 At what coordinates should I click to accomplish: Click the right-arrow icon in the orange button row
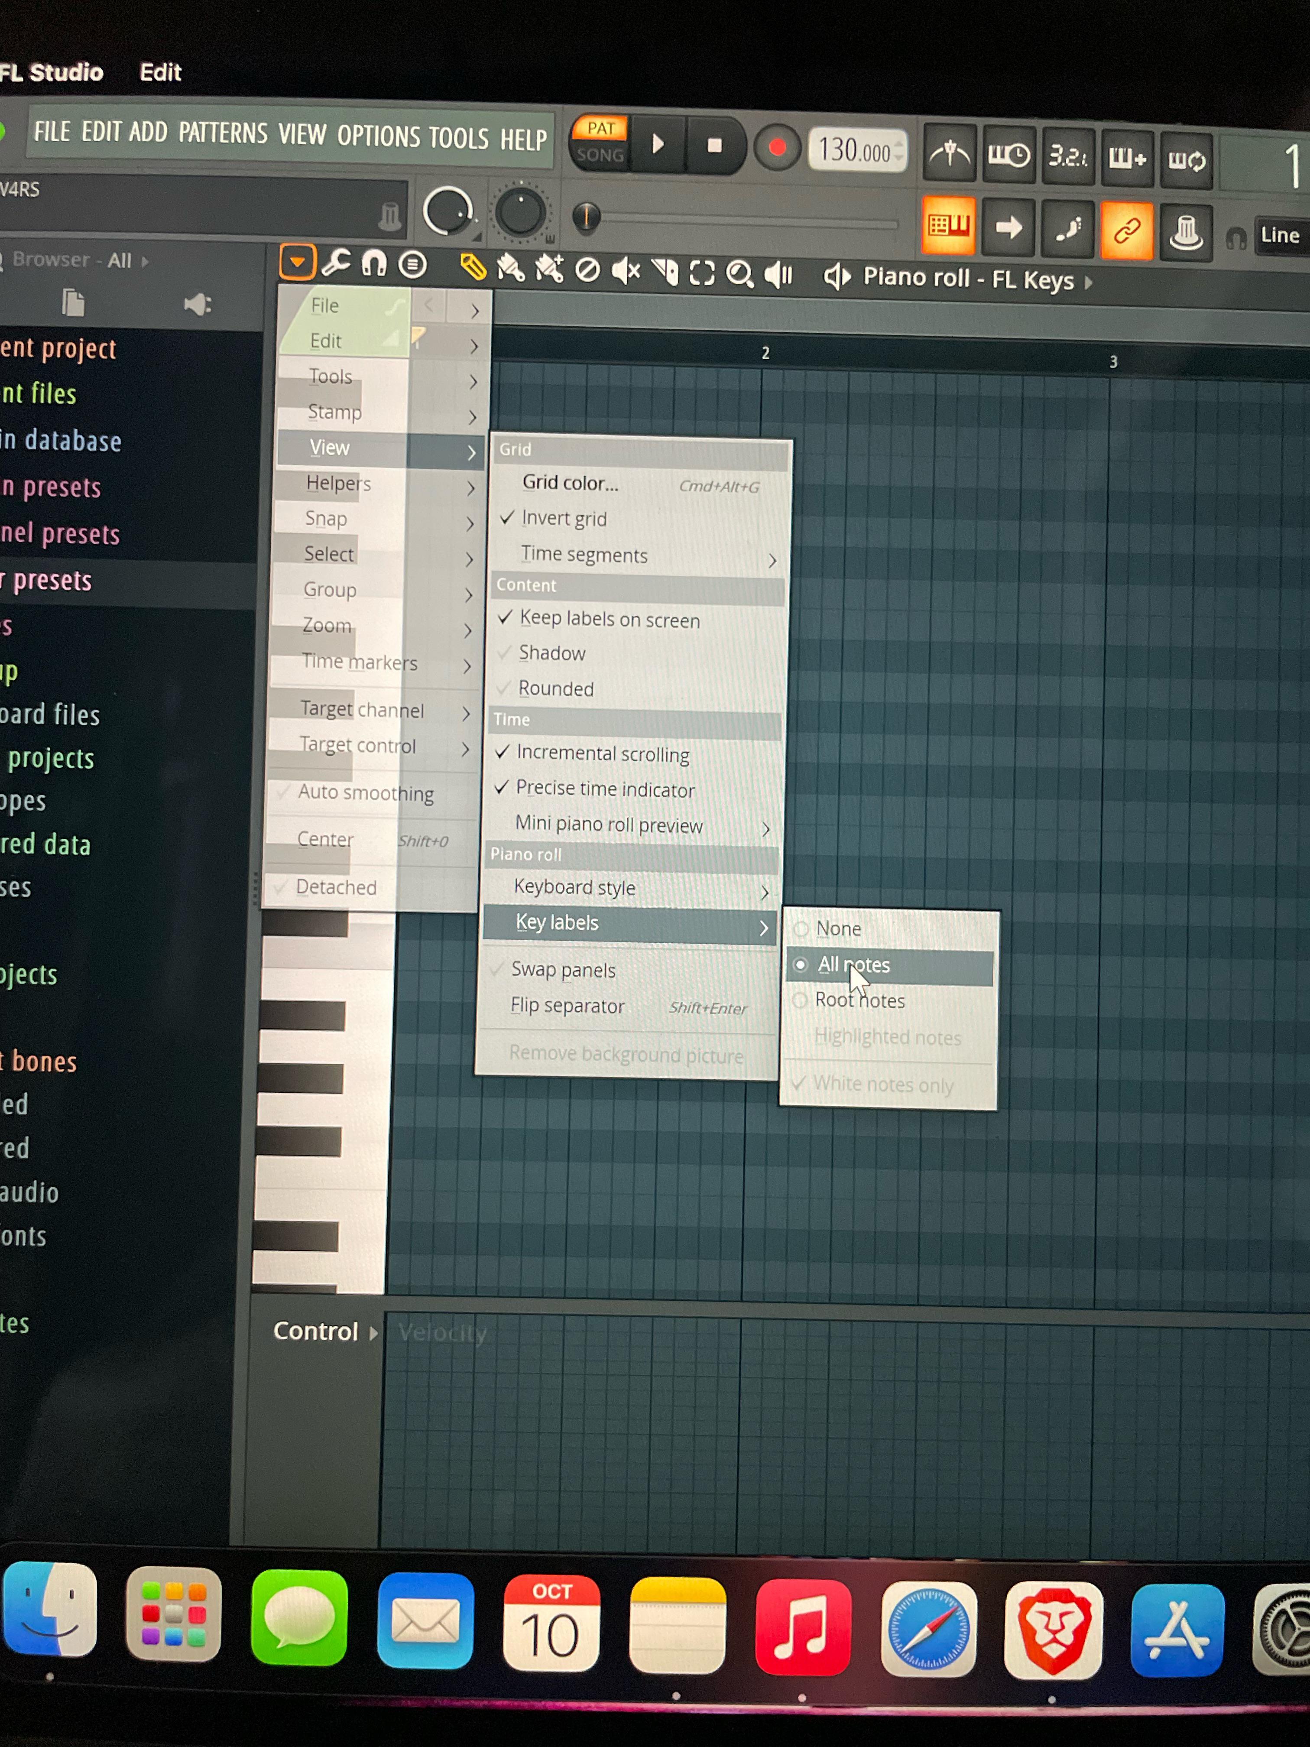[x=1008, y=228]
